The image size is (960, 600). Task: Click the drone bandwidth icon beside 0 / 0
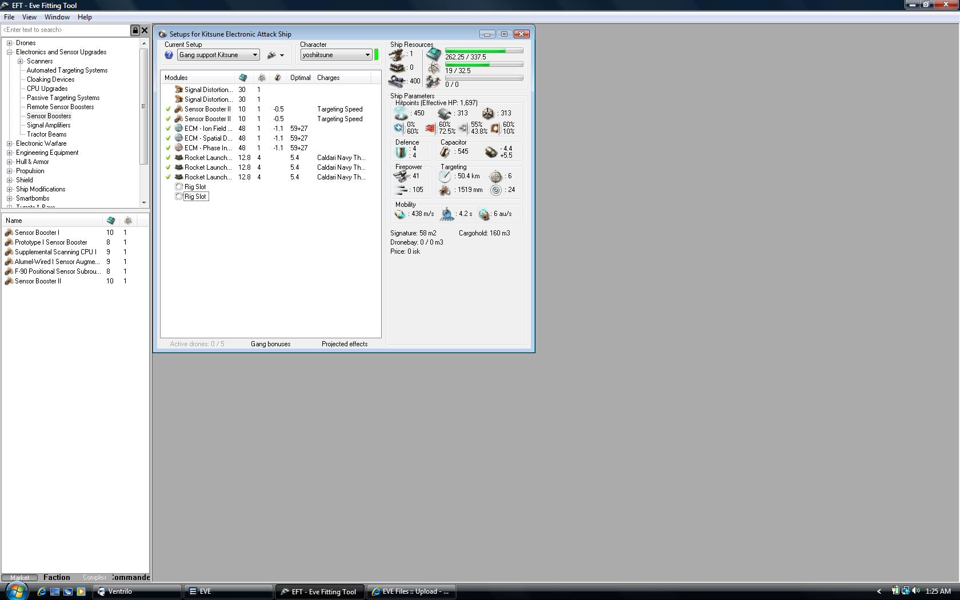[x=434, y=82]
